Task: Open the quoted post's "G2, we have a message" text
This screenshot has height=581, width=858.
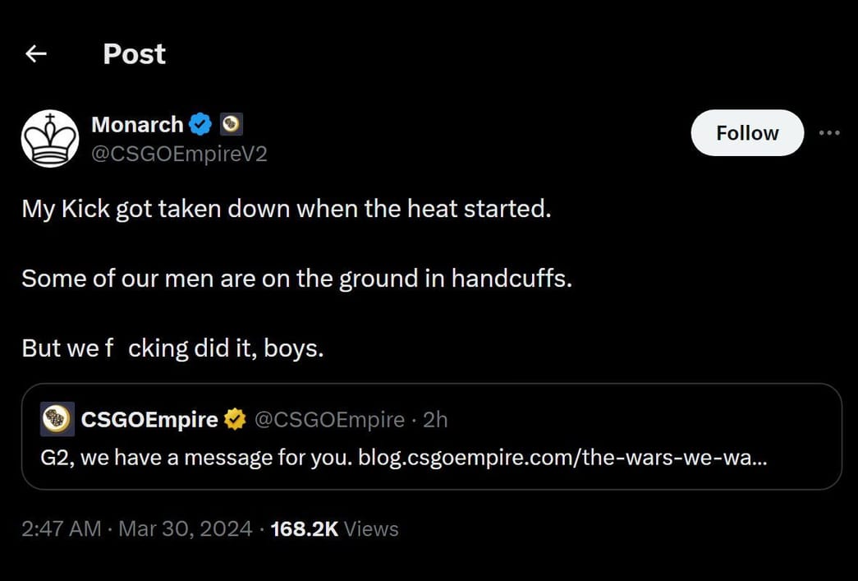Action: (x=199, y=457)
